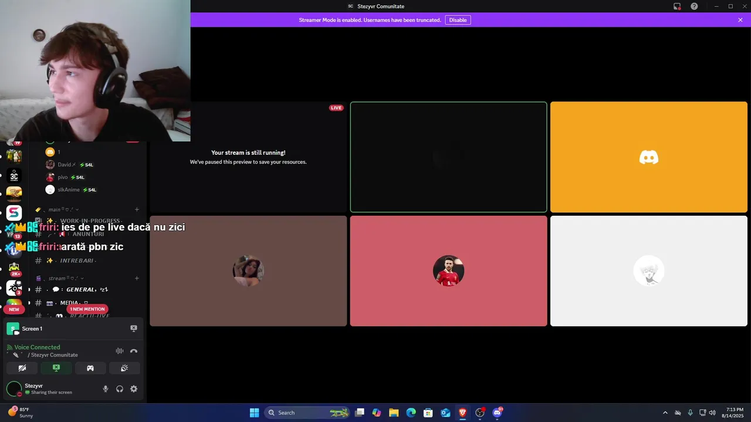Open Microsoft Store from the taskbar
The height and width of the screenshot is (422, 751).
coord(428,413)
